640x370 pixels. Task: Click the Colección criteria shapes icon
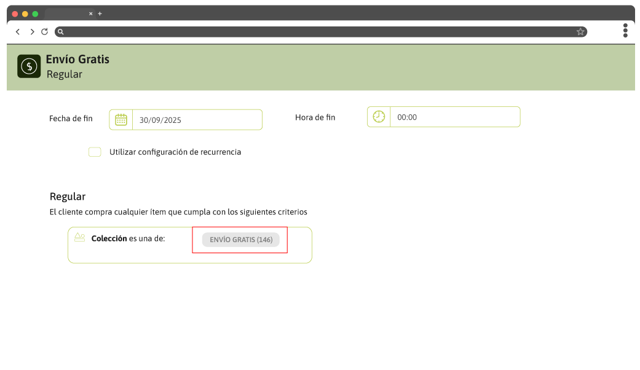[79, 237]
